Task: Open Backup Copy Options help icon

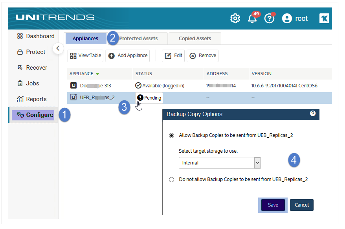Action: [x=313, y=113]
